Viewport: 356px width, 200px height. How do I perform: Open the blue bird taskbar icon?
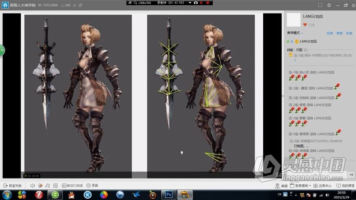136,195
